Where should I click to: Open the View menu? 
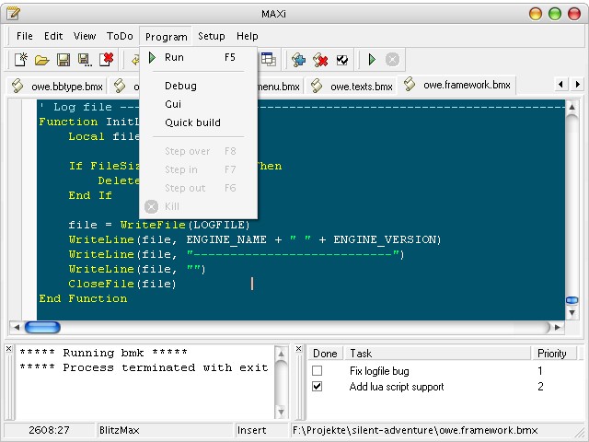85,36
